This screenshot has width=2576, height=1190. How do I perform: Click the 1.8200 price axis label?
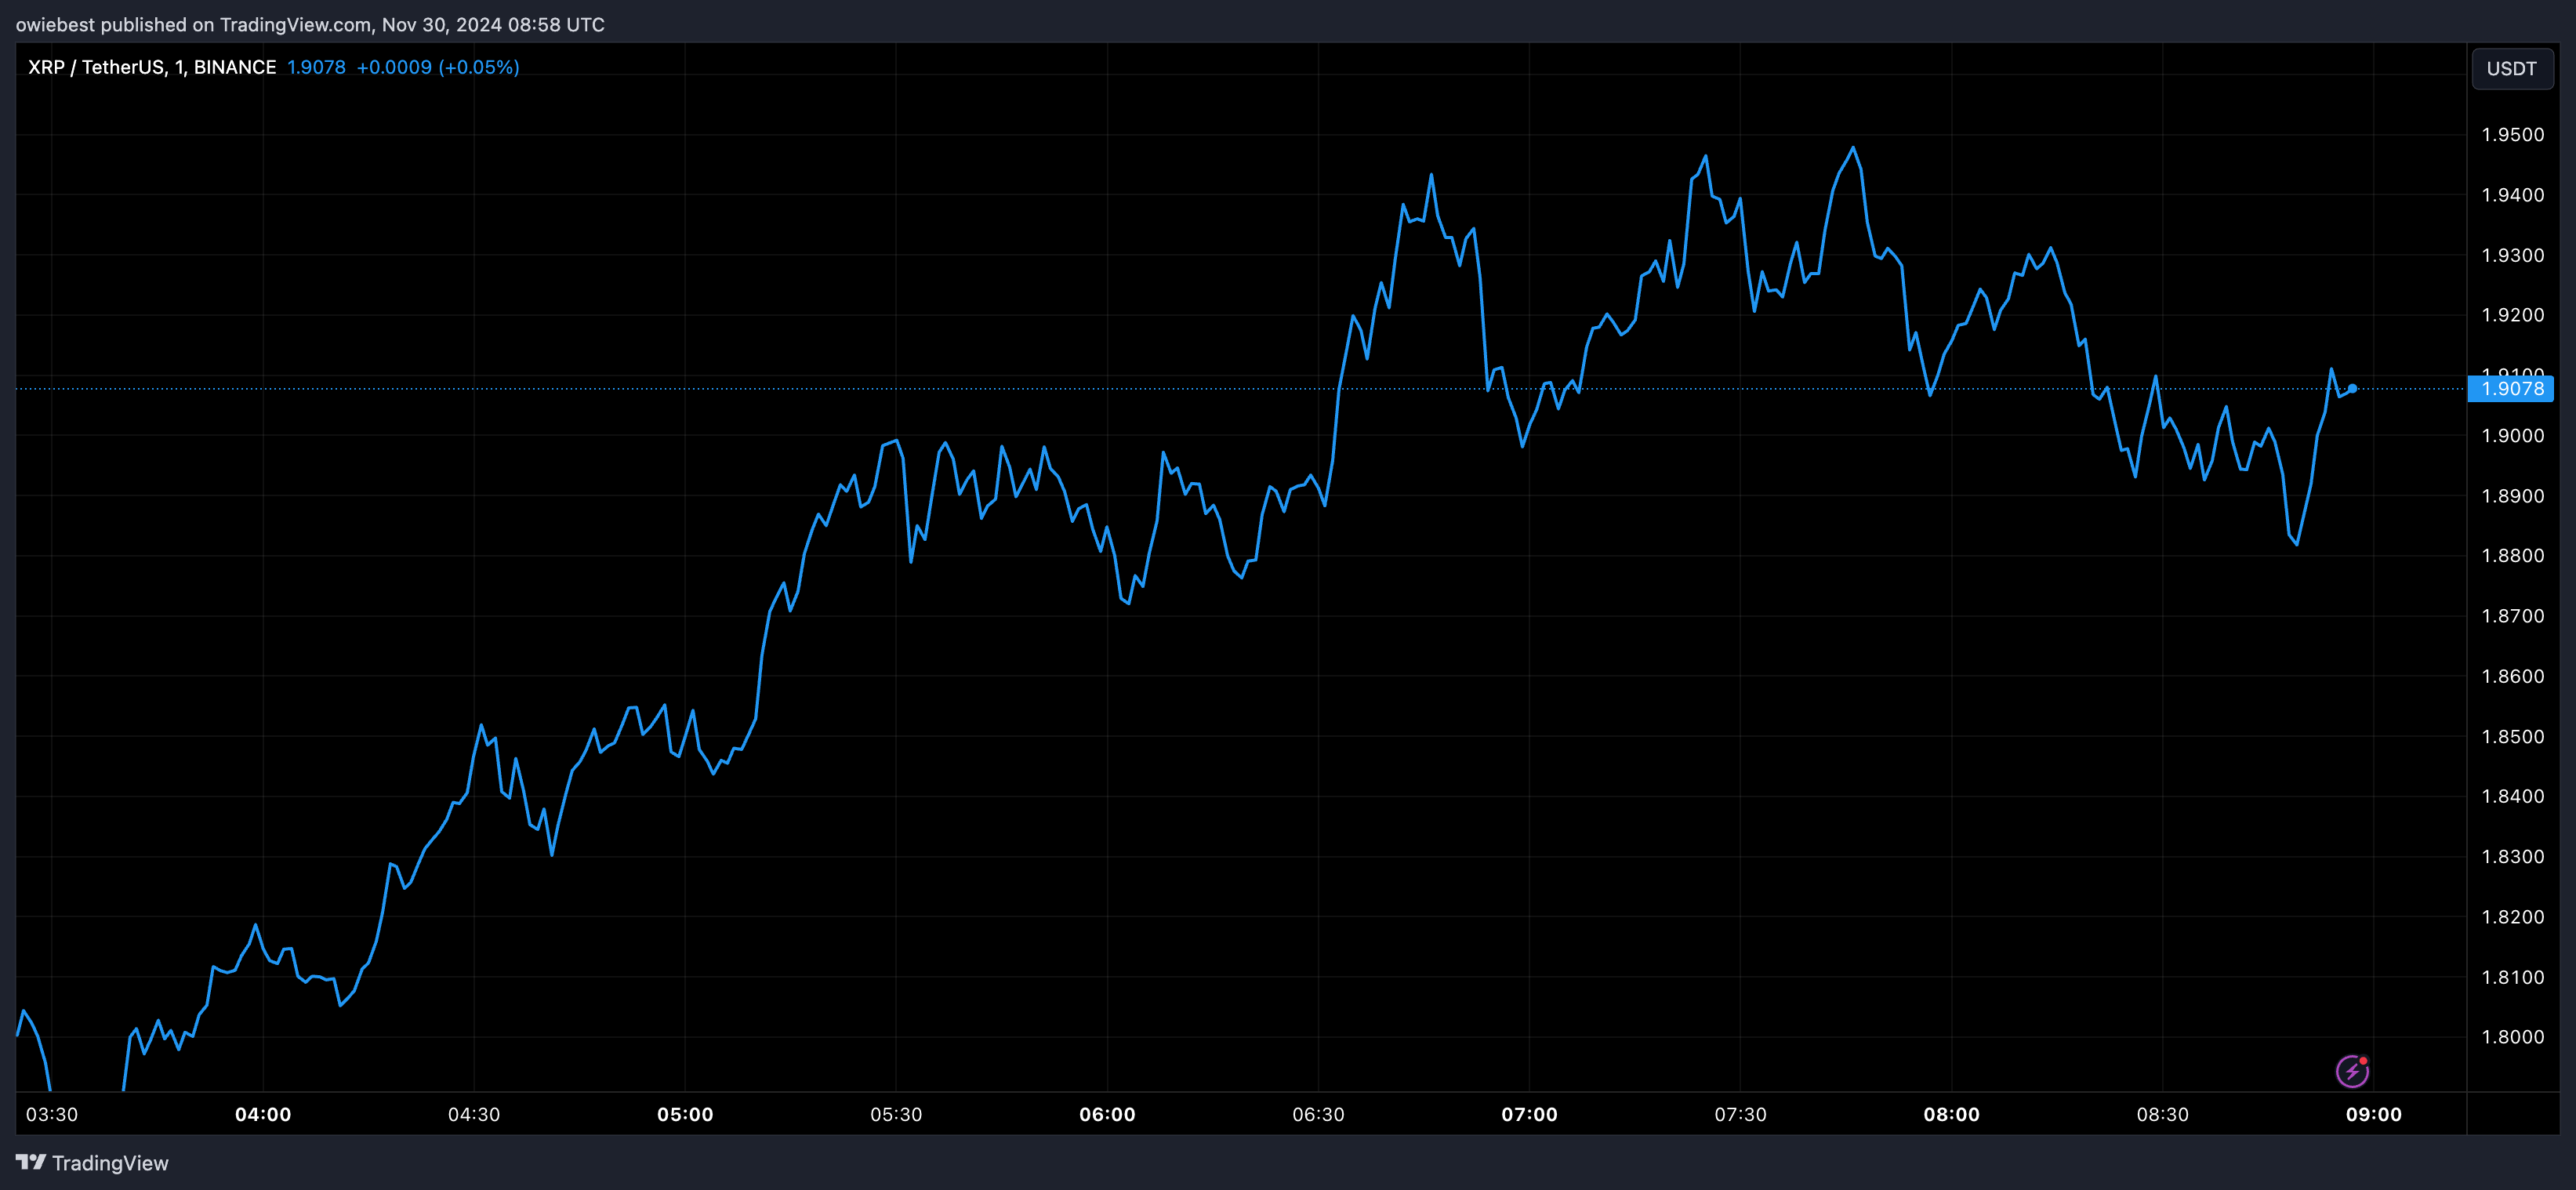pos(2513,917)
